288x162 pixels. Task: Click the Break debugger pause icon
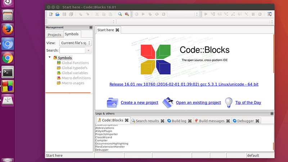pos(253,14)
